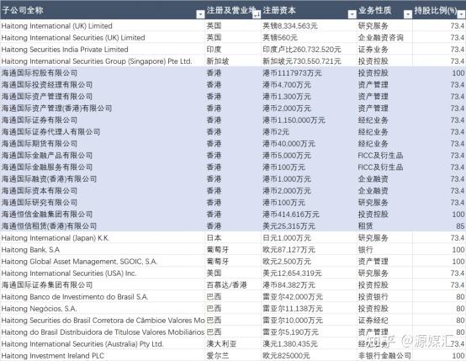Viewport: 466px width, 361px height.
Task: Select cell 海通国际控股有限公司
Action: (103, 73)
